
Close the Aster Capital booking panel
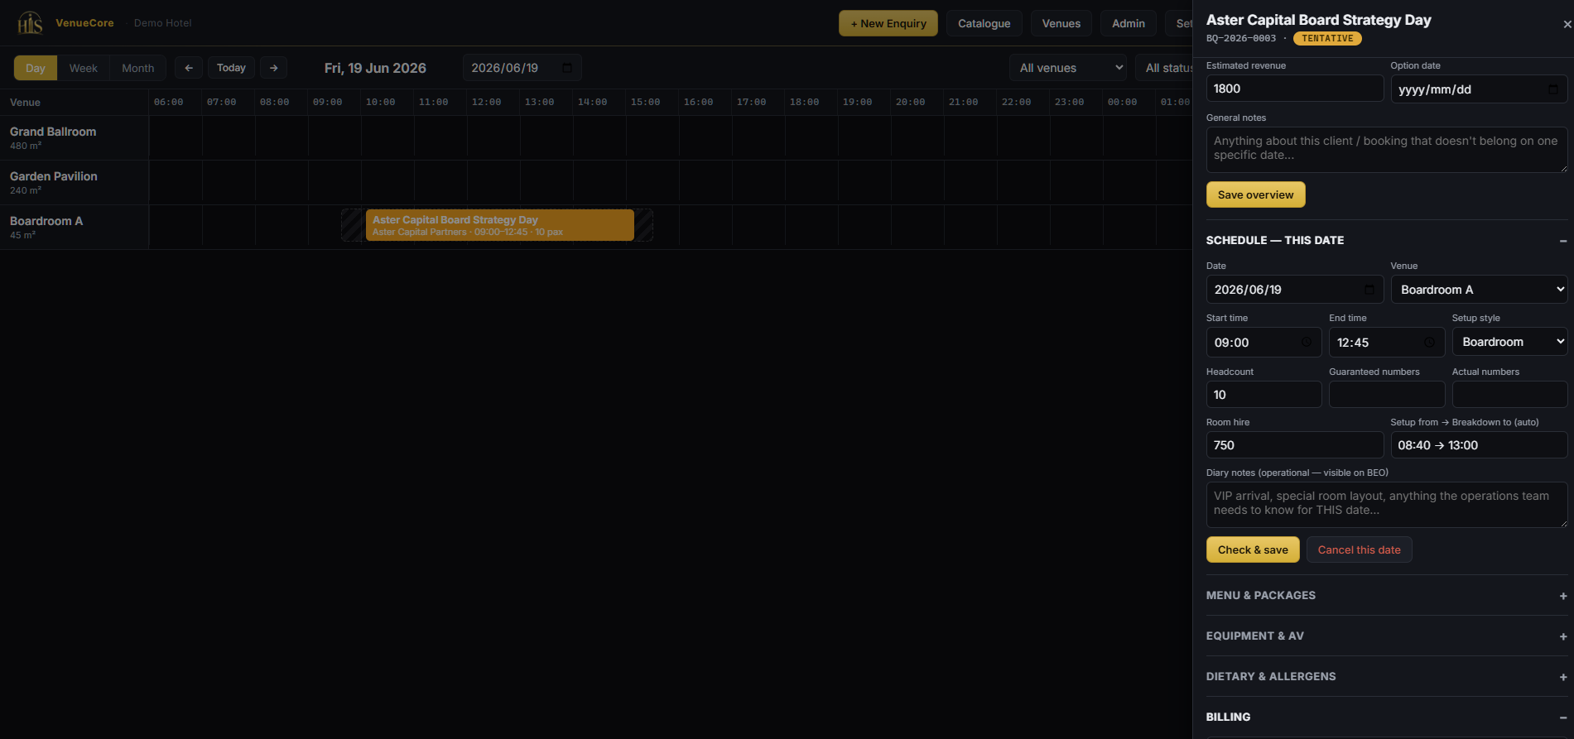(1567, 25)
